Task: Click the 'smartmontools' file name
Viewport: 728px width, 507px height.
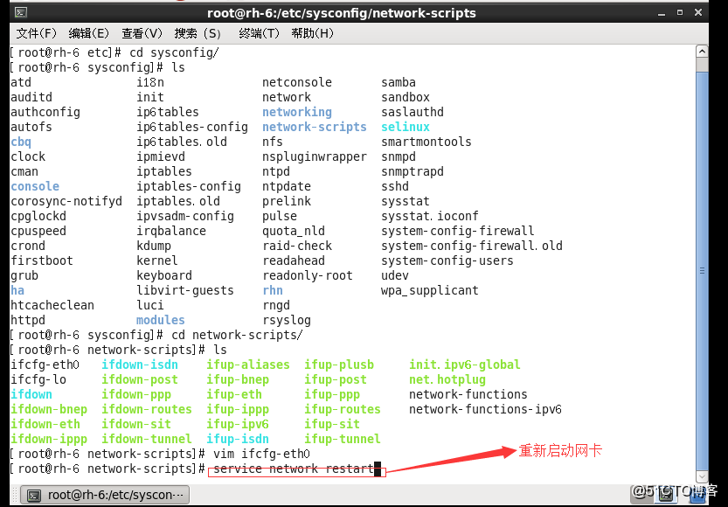Action: [x=426, y=142]
